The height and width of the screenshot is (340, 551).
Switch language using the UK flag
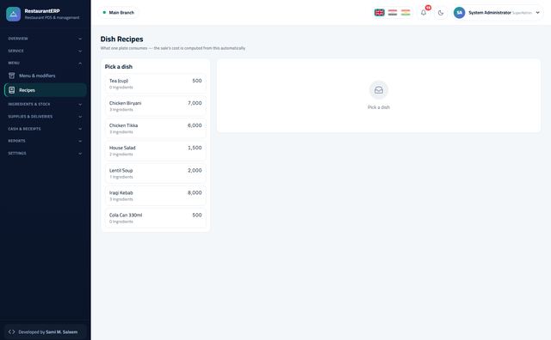coord(379,13)
